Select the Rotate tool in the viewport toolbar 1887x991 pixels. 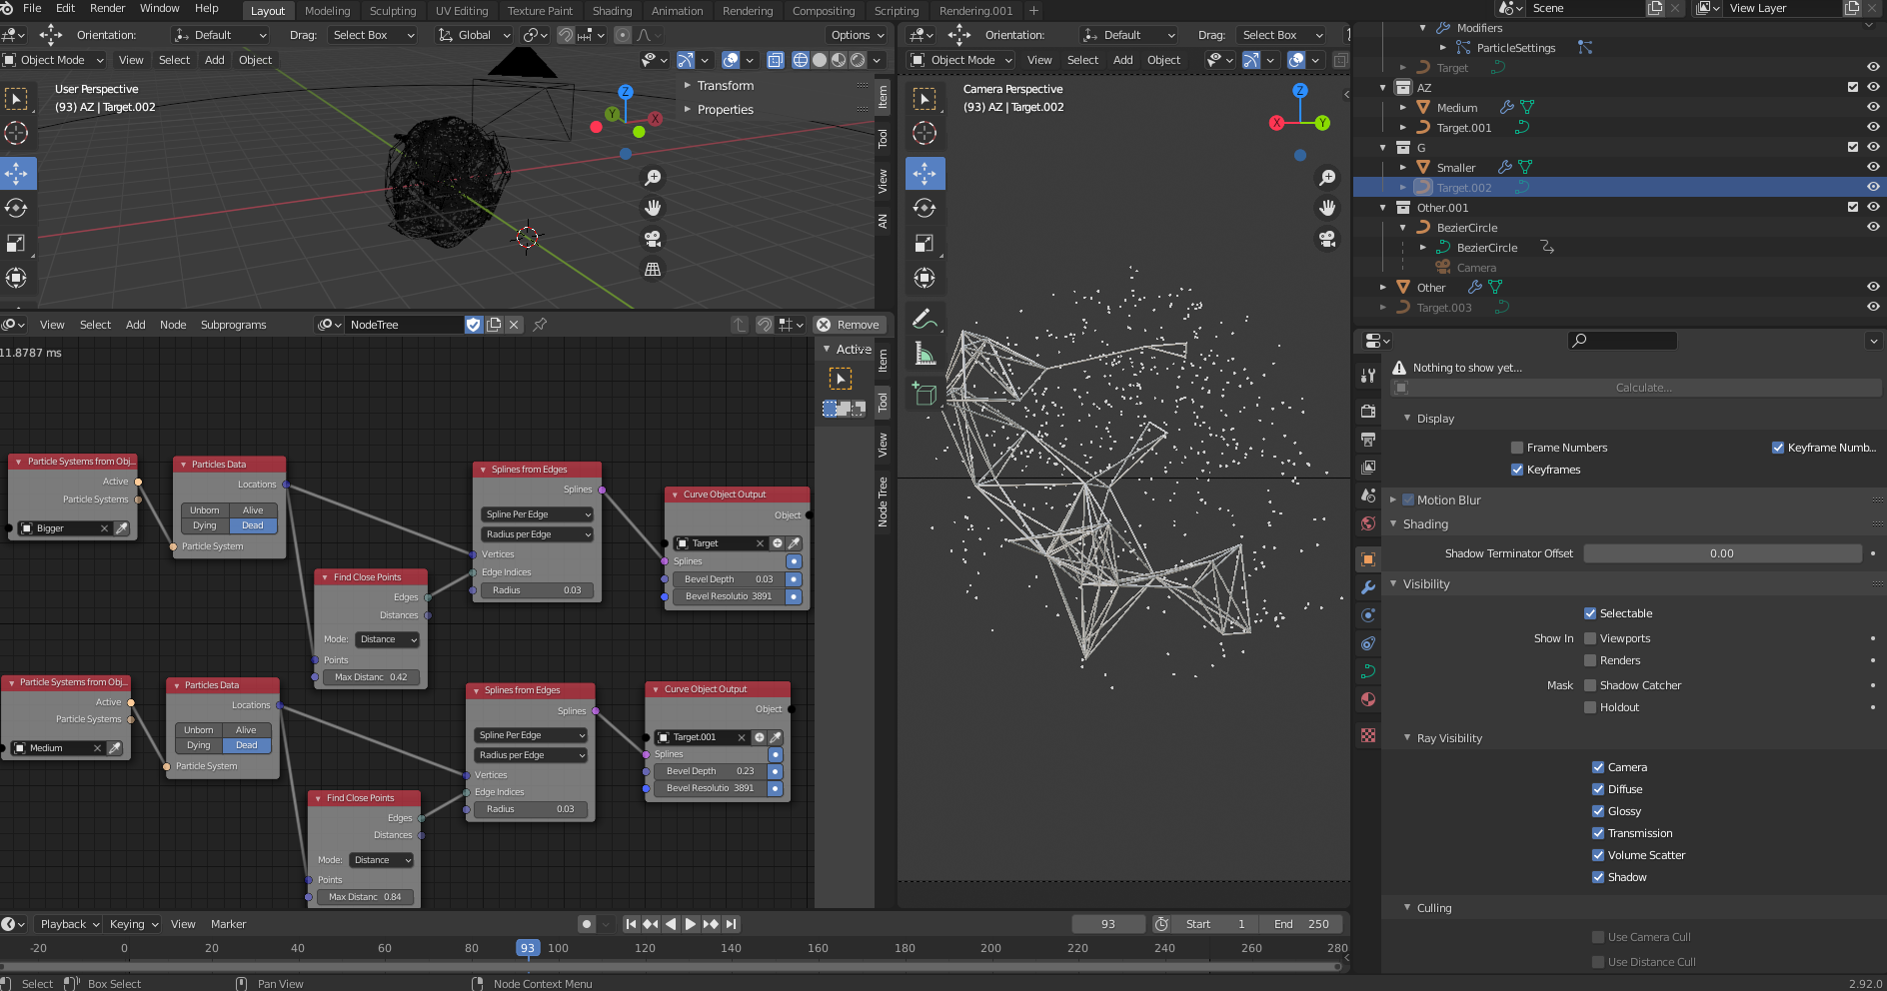click(16, 208)
